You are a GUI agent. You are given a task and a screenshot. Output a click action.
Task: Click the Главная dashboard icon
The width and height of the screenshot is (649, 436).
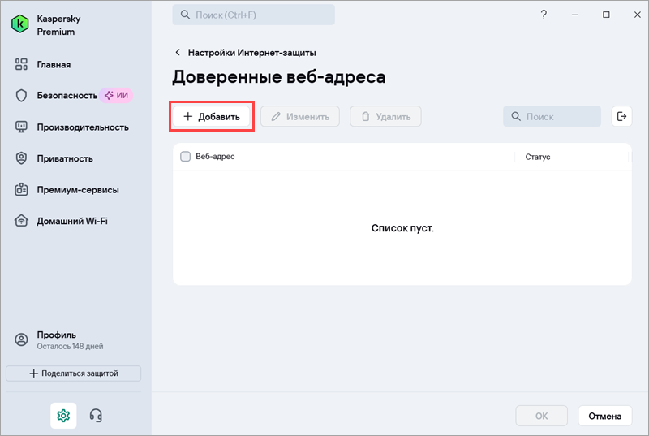click(21, 64)
